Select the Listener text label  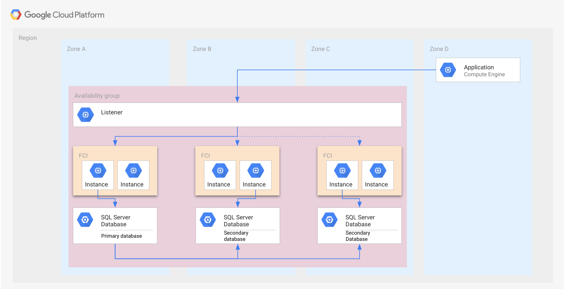click(112, 112)
